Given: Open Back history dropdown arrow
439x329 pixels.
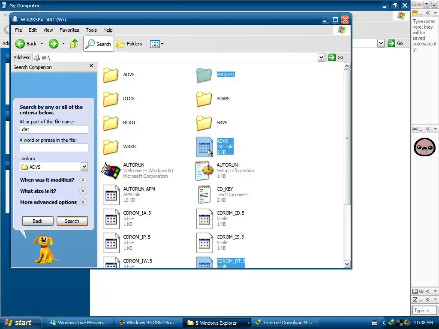Looking at the screenshot, I should click(x=42, y=44).
